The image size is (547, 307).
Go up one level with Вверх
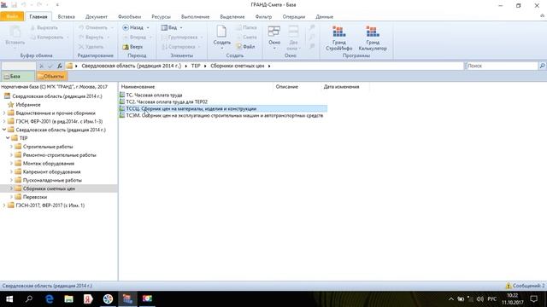point(132,47)
